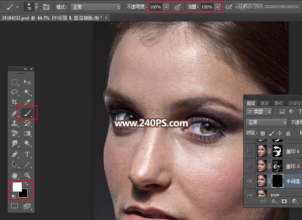The image size is (302, 220).
Task: Select the Crop tool
Action: pos(15,102)
